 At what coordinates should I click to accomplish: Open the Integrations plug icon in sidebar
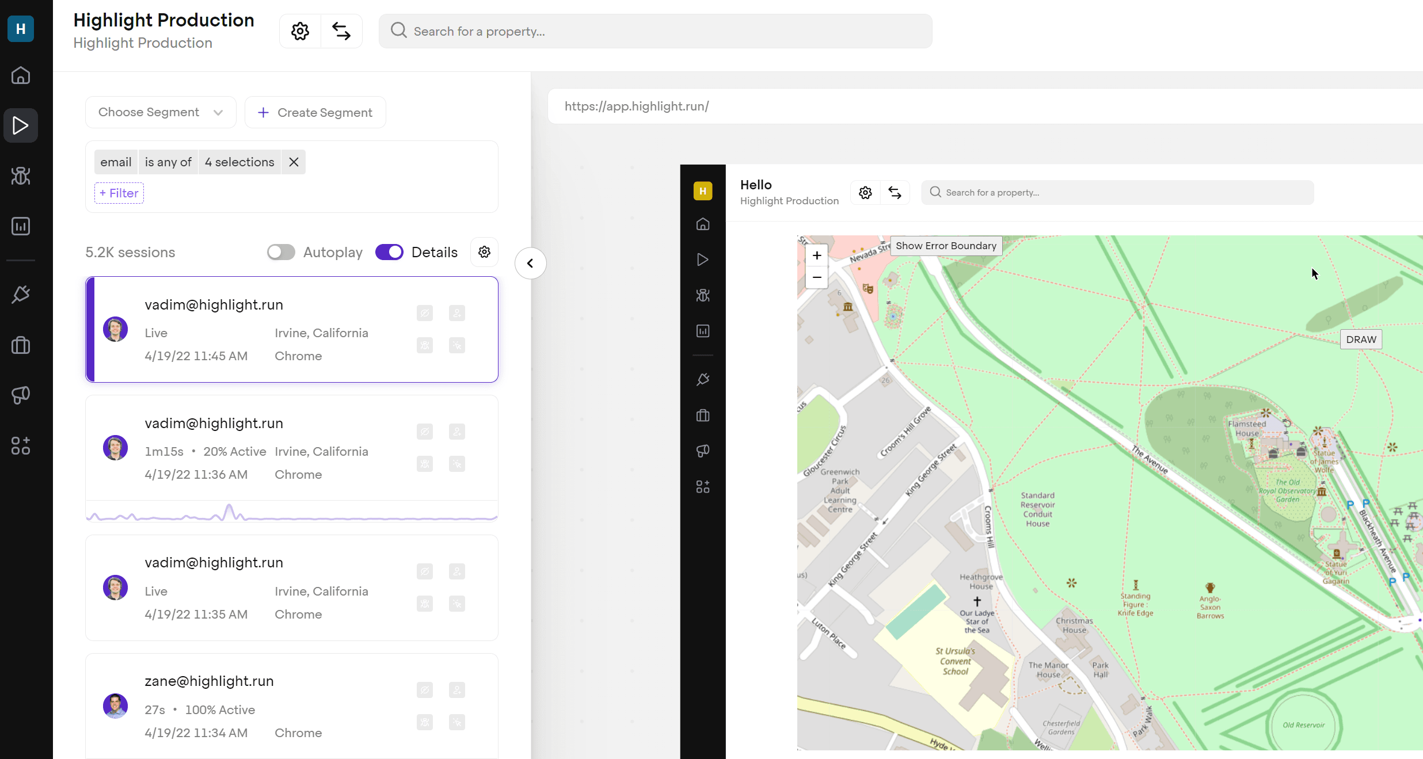coord(21,295)
